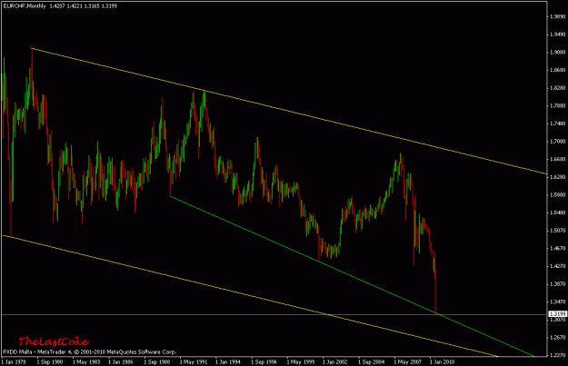Click the 1 Jan 2010 date label
The width and height of the screenshot is (568, 366).
point(442,361)
